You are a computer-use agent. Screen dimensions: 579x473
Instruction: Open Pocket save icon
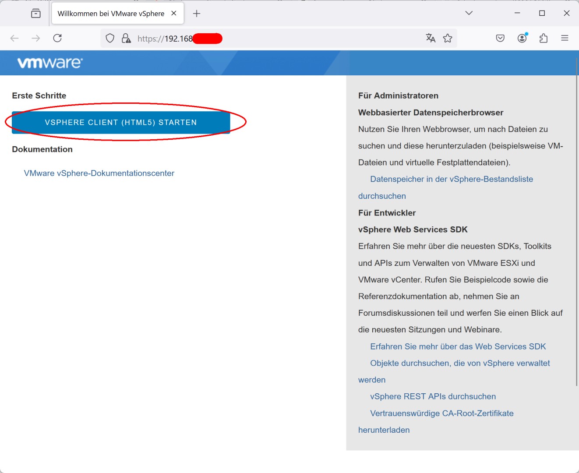(x=500, y=38)
